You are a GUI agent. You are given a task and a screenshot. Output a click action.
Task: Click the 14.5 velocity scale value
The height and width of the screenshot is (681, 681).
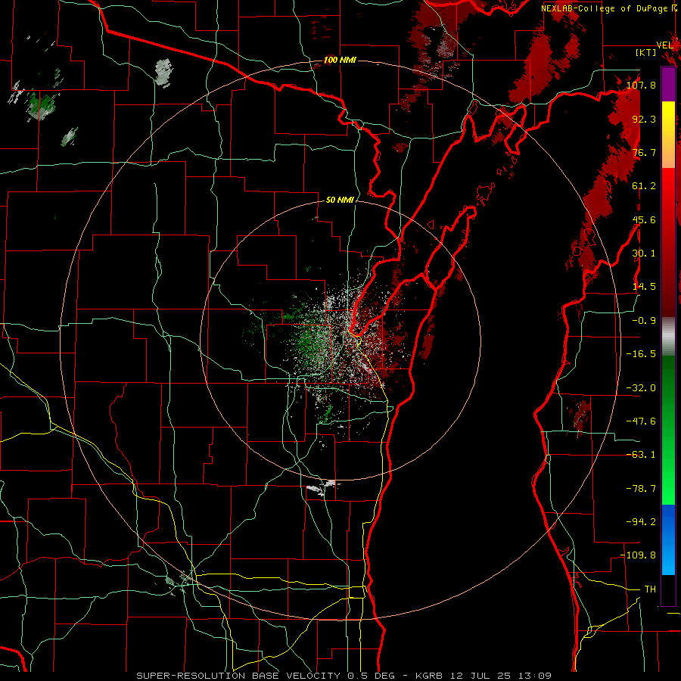pyautogui.click(x=644, y=287)
